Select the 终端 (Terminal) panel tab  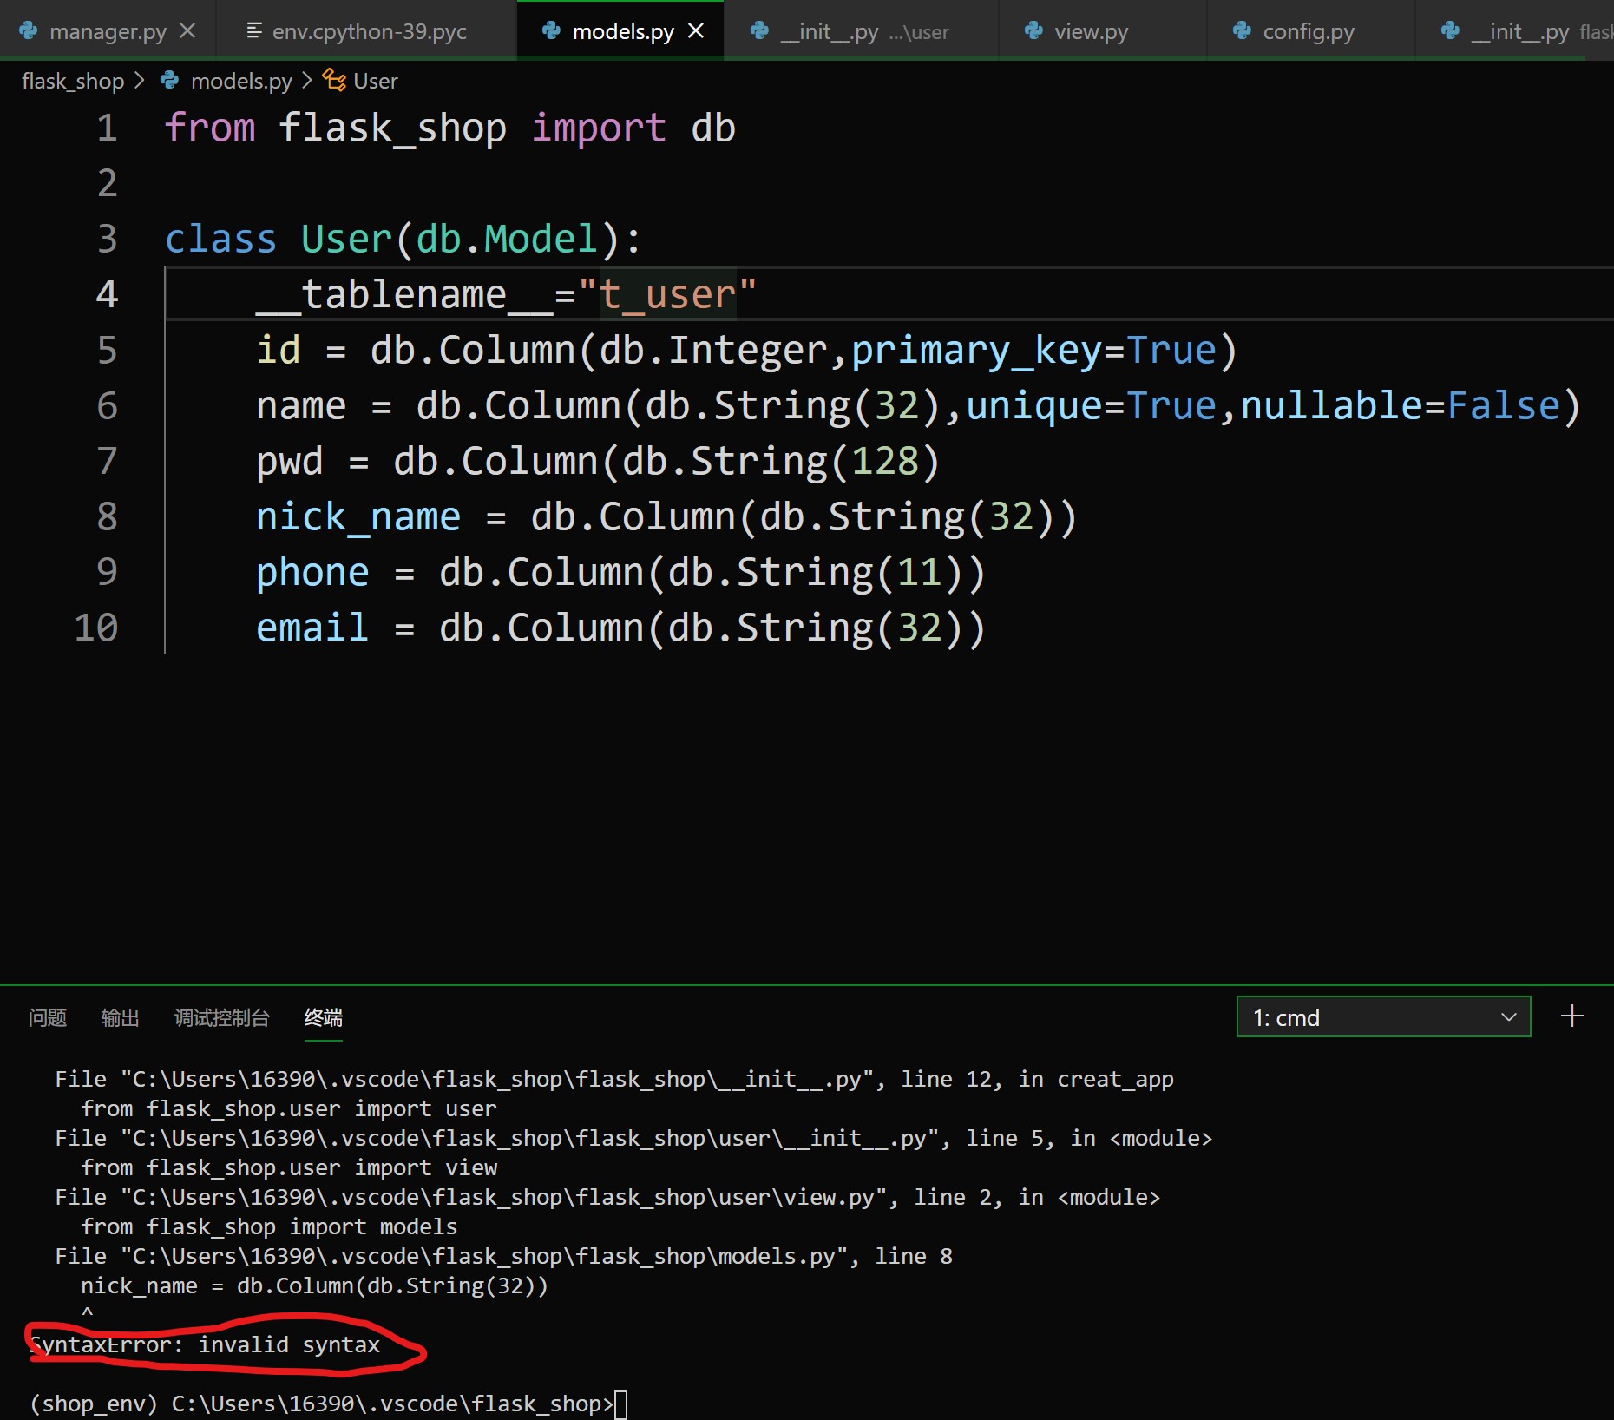pyautogui.click(x=324, y=1017)
